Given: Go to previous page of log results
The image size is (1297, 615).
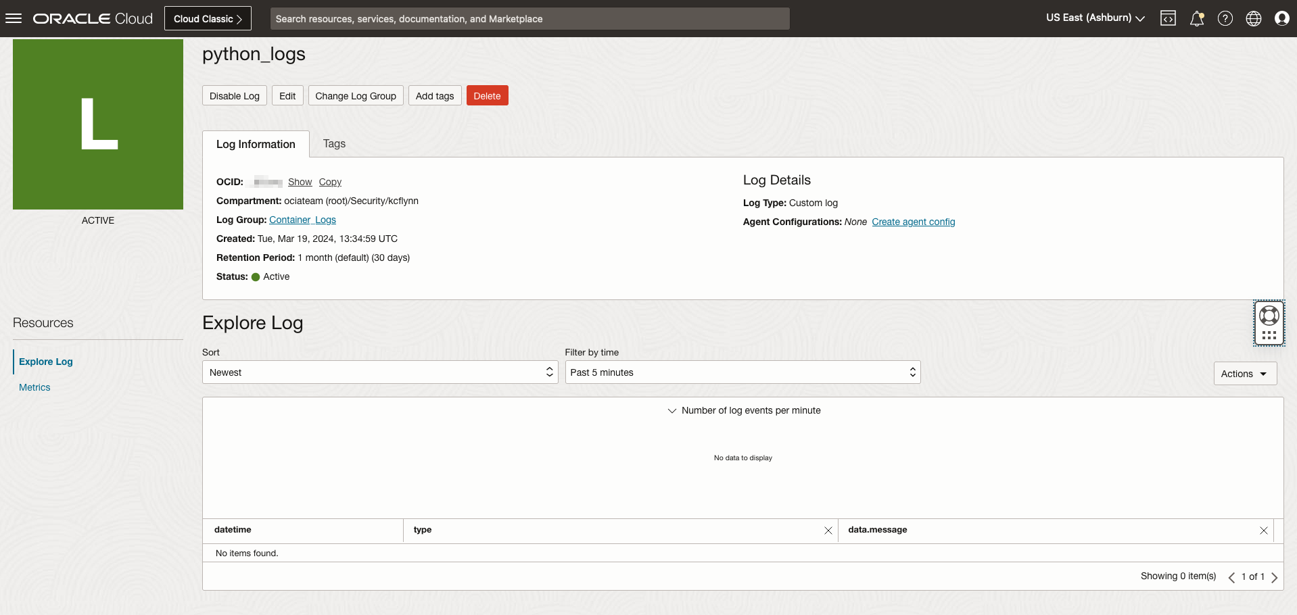Looking at the screenshot, I should 1231,577.
